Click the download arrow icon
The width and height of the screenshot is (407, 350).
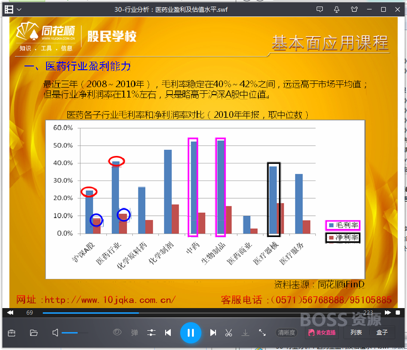click(245, 333)
